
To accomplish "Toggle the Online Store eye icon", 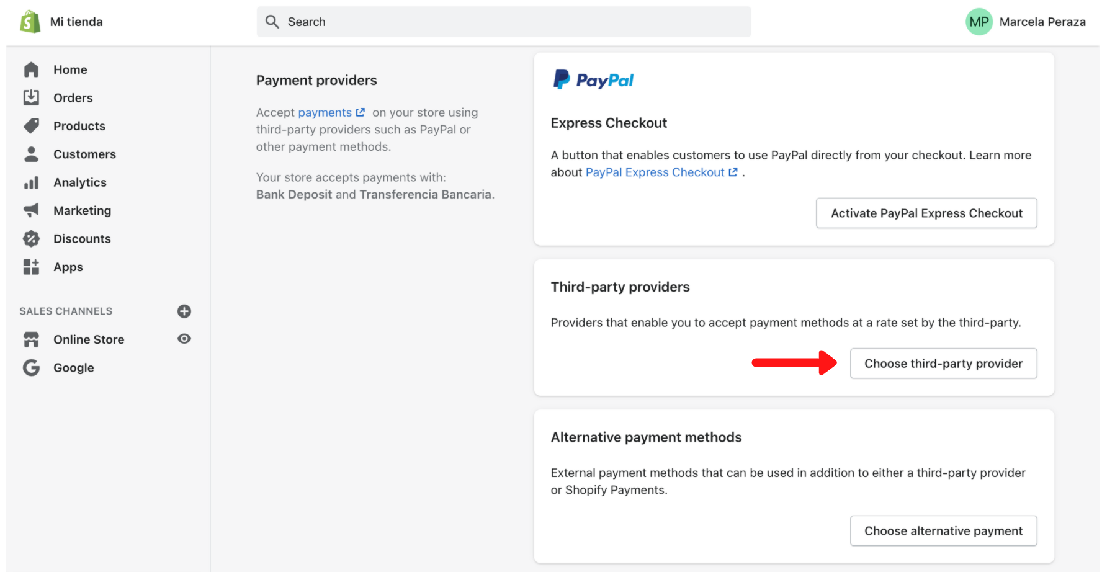I will pos(184,339).
